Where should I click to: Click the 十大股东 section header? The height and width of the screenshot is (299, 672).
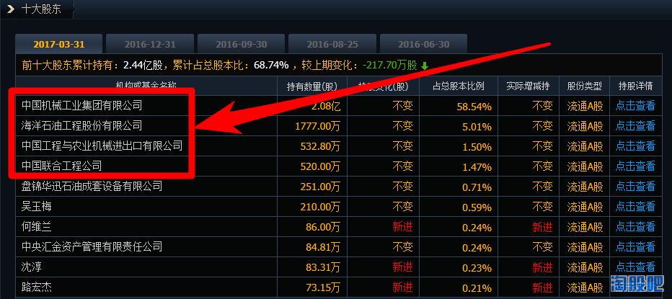(41, 9)
